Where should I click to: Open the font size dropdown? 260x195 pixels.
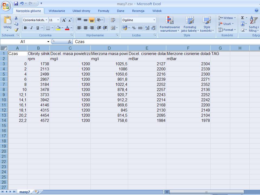[x=58, y=20]
